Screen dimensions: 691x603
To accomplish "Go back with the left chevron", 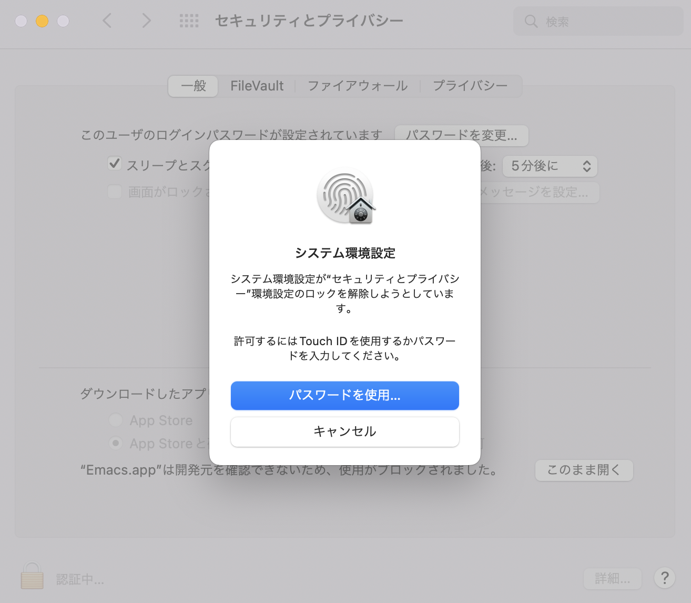I will pyautogui.click(x=107, y=21).
